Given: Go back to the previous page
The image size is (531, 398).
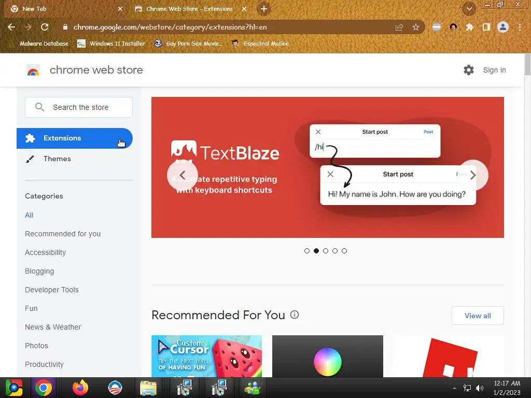Looking at the screenshot, I should 11,27.
